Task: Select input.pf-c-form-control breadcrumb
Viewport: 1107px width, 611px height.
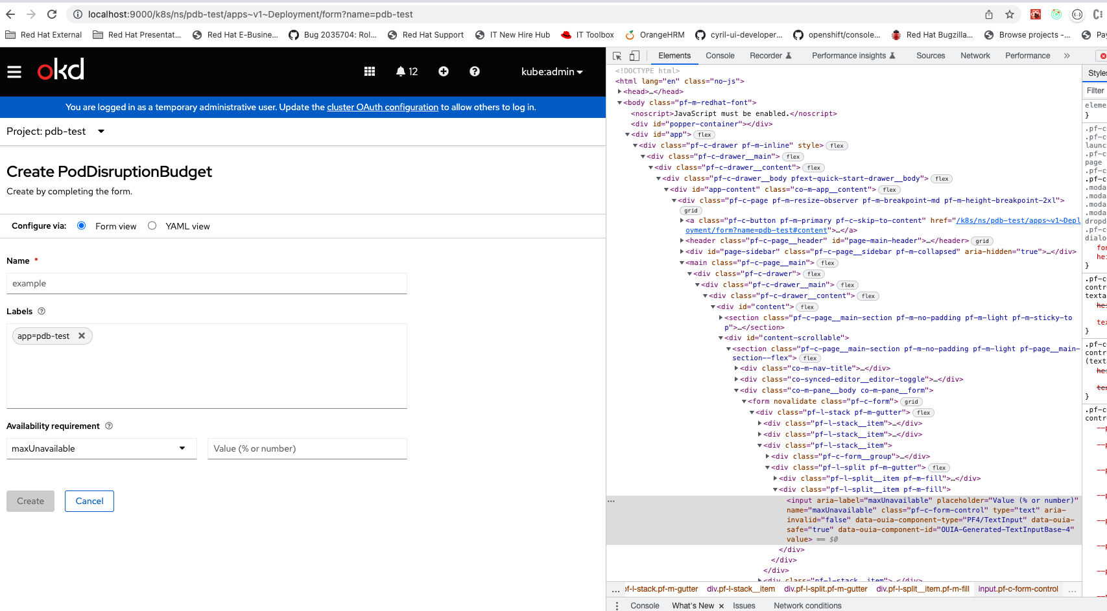Action: point(1018,589)
